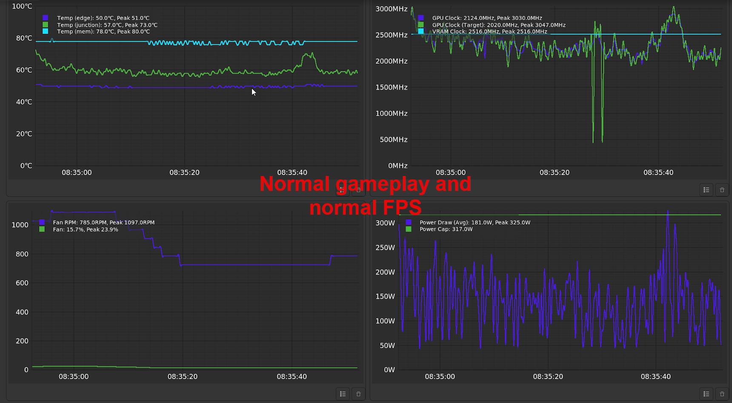Viewport: 732px width, 403px height.
Task: Click the 0MHz axis label
Action: tap(398, 166)
